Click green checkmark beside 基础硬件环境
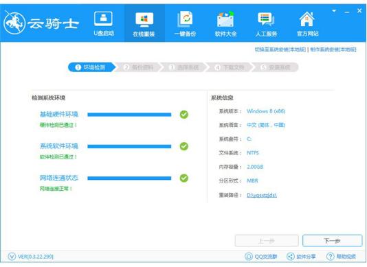 pyautogui.click(x=184, y=115)
